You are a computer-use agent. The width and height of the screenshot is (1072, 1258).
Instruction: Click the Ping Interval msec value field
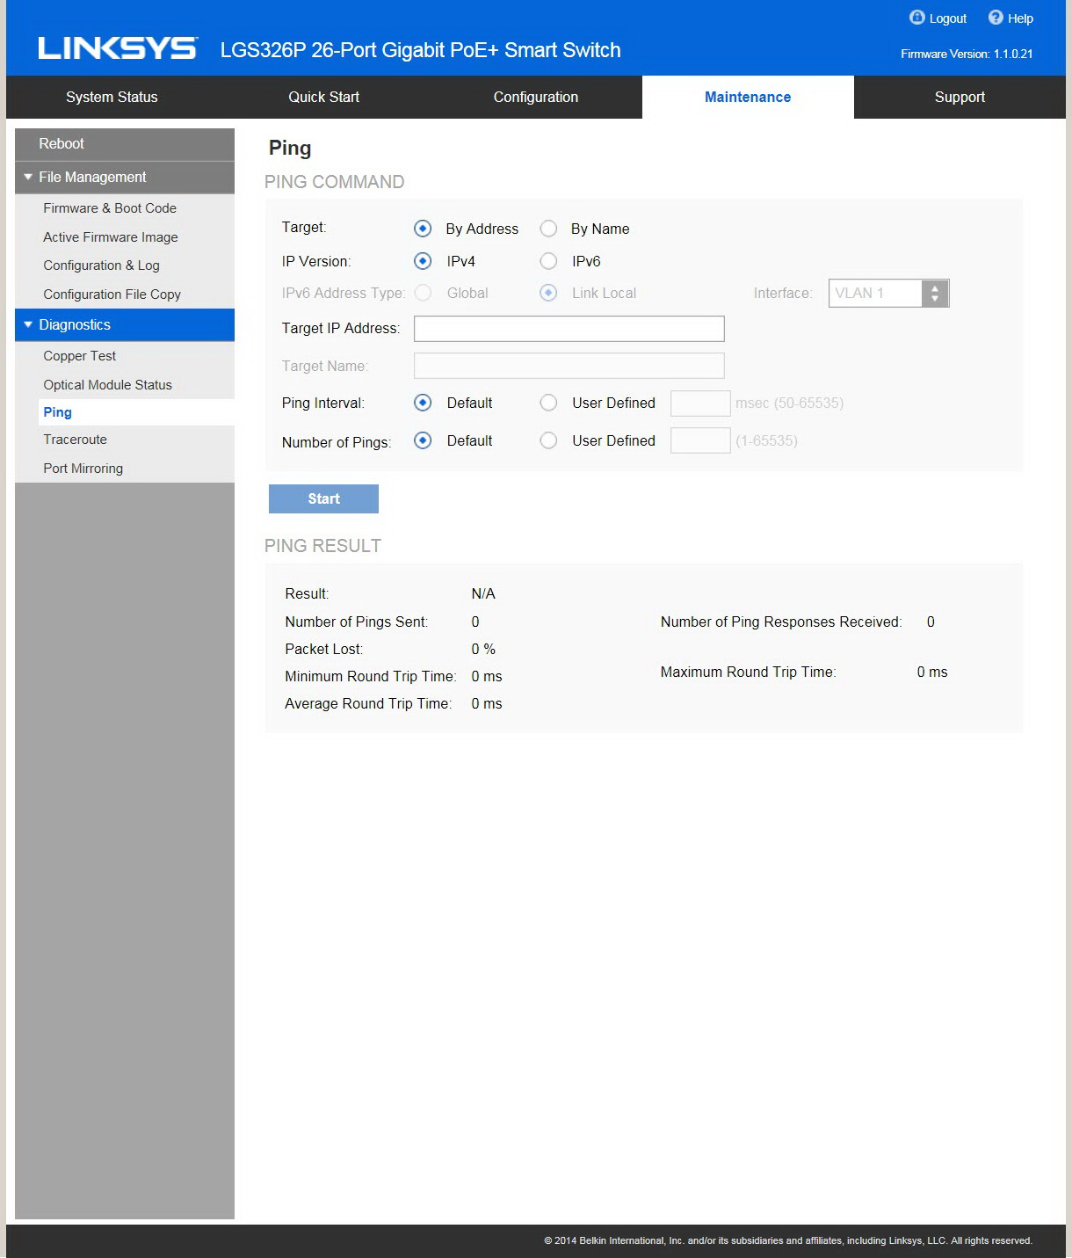pyautogui.click(x=700, y=403)
